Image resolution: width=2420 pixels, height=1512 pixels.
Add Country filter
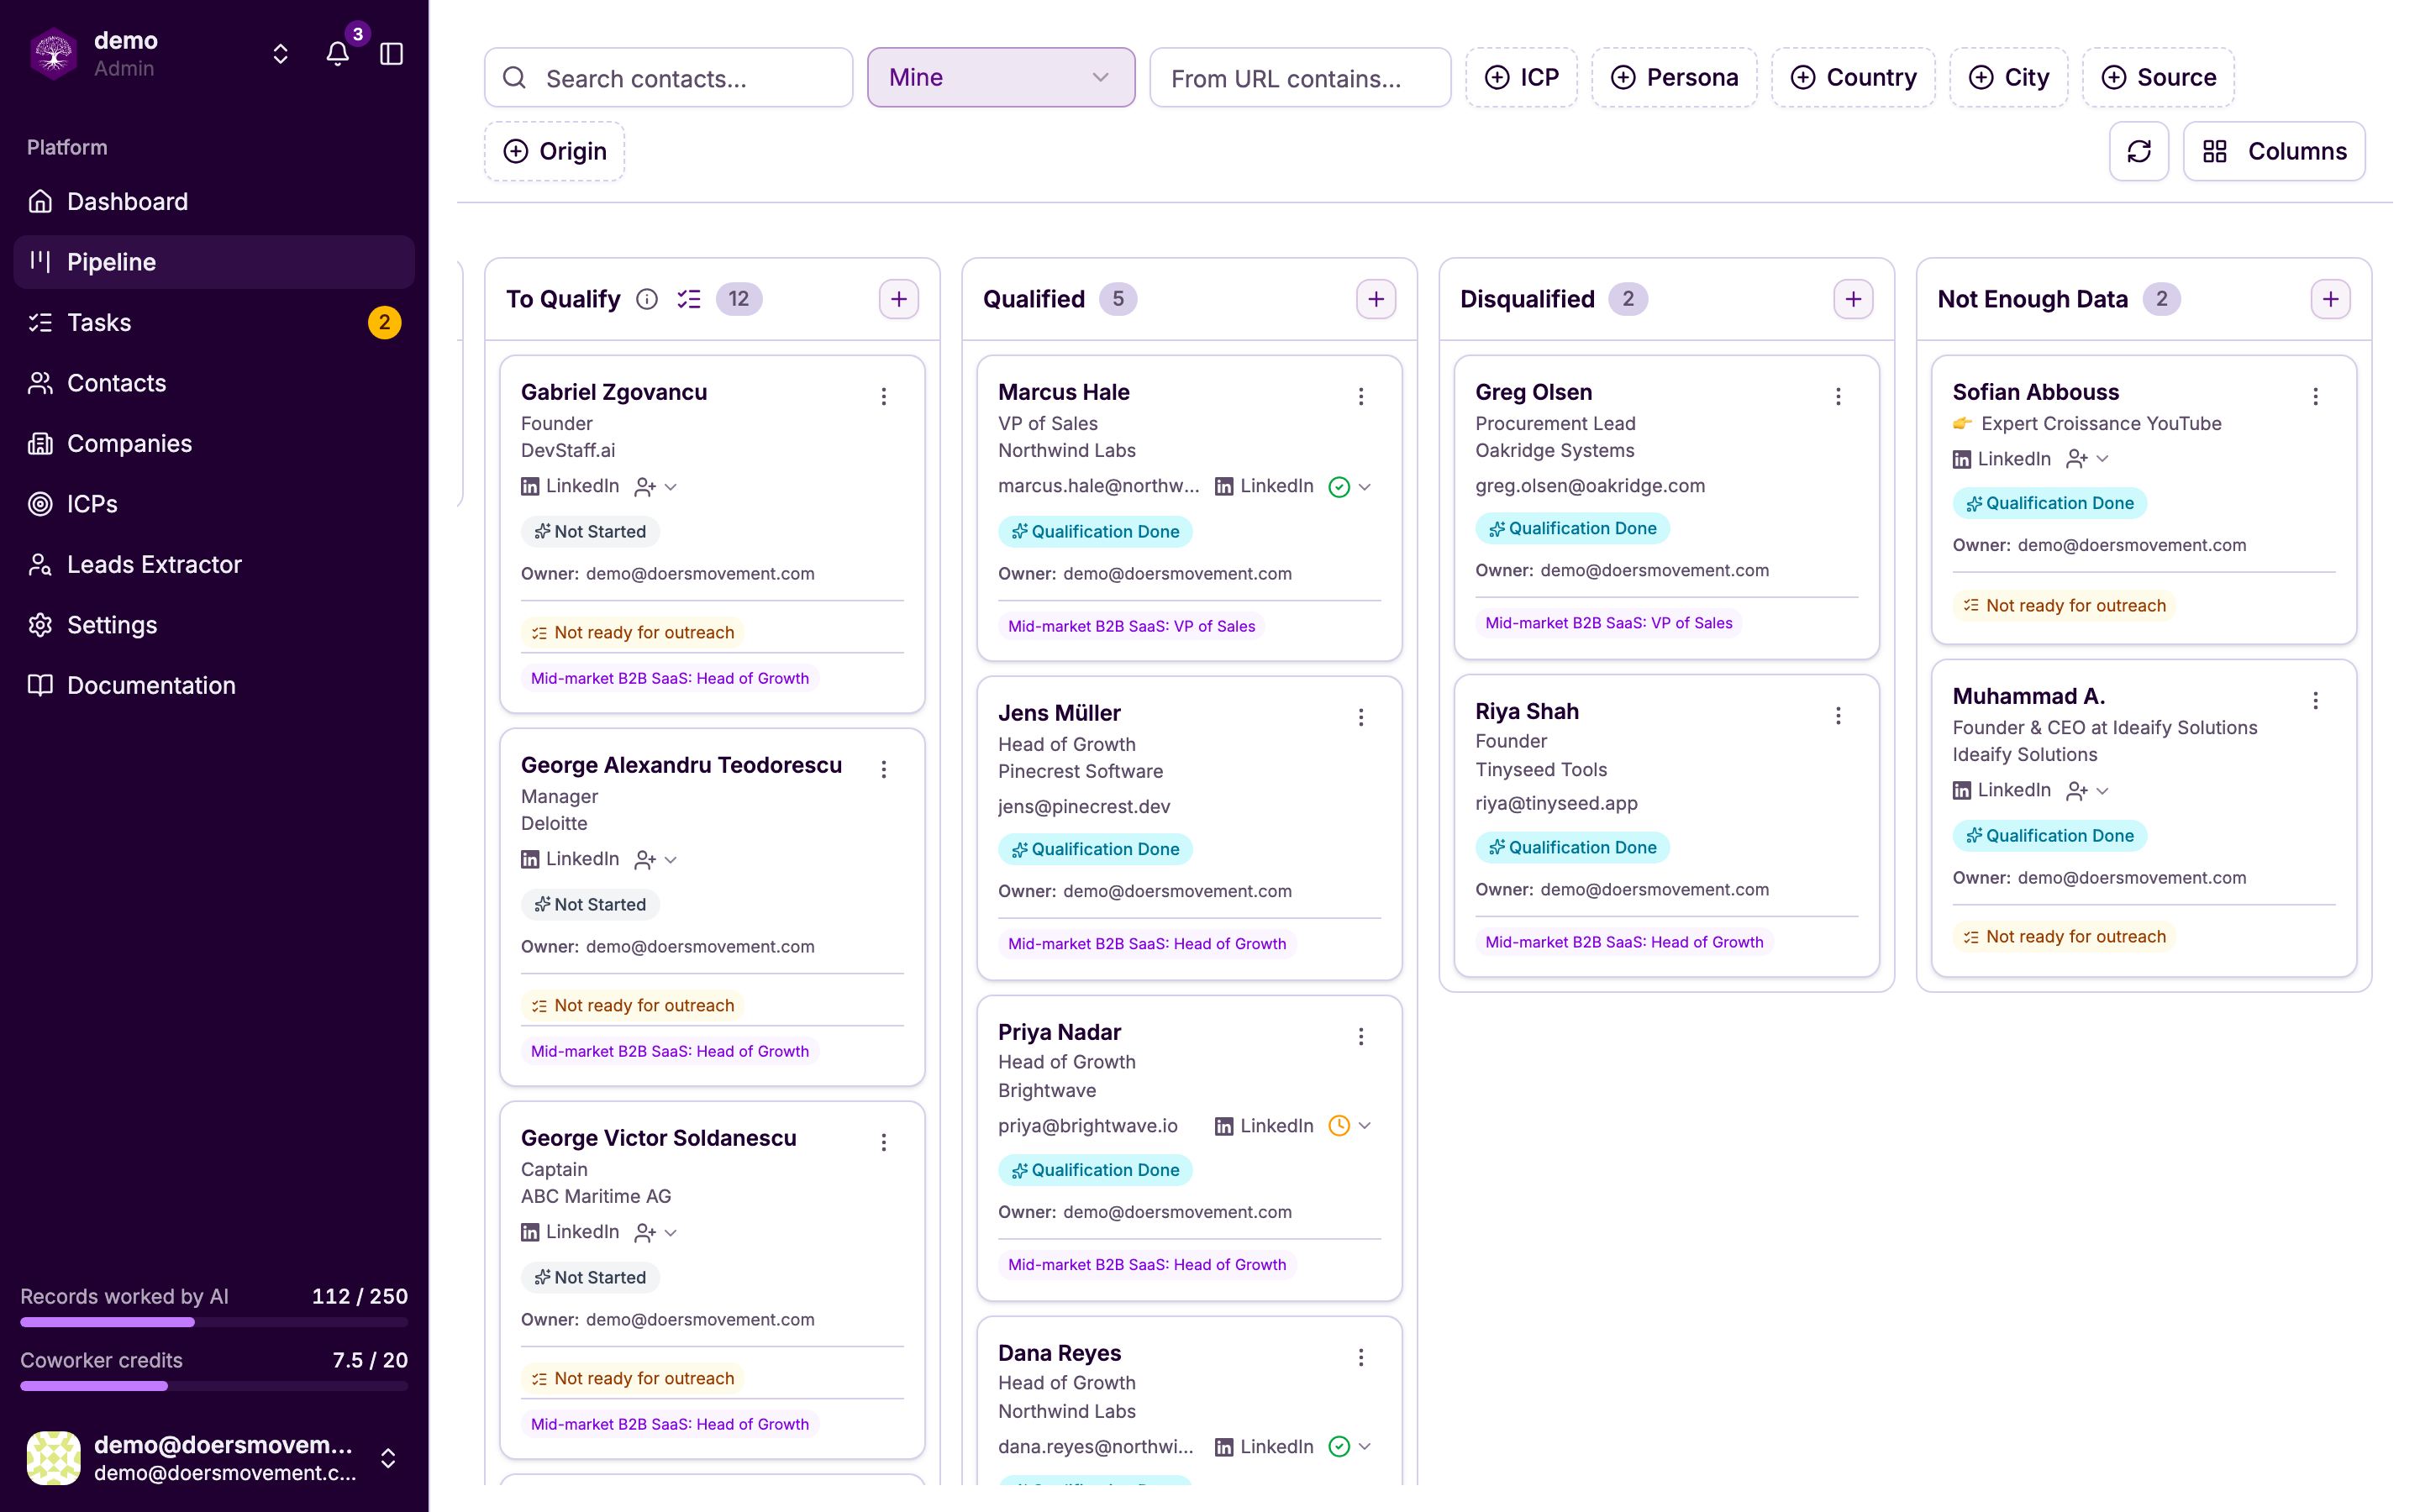click(1853, 77)
